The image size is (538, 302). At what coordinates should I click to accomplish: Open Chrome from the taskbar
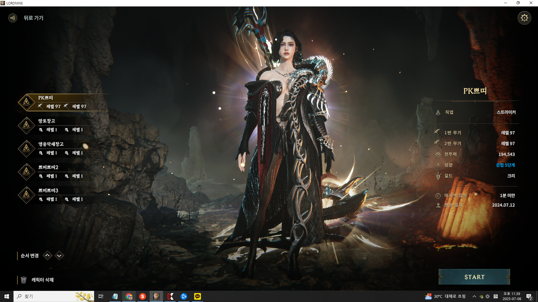pos(129,296)
